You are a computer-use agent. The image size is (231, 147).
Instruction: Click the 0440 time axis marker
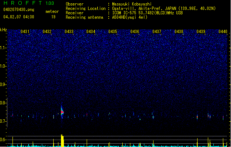coord(223,32)
